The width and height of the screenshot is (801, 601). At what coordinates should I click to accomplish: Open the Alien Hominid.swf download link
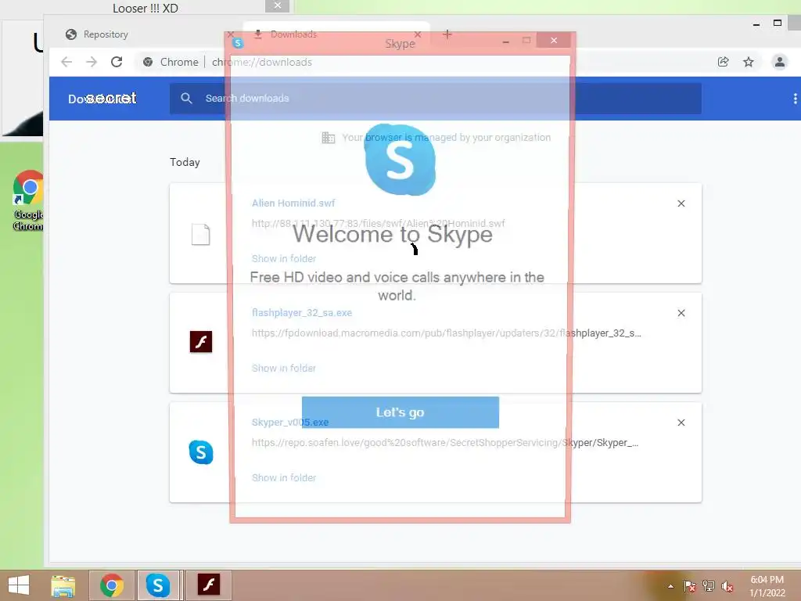[293, 203]
